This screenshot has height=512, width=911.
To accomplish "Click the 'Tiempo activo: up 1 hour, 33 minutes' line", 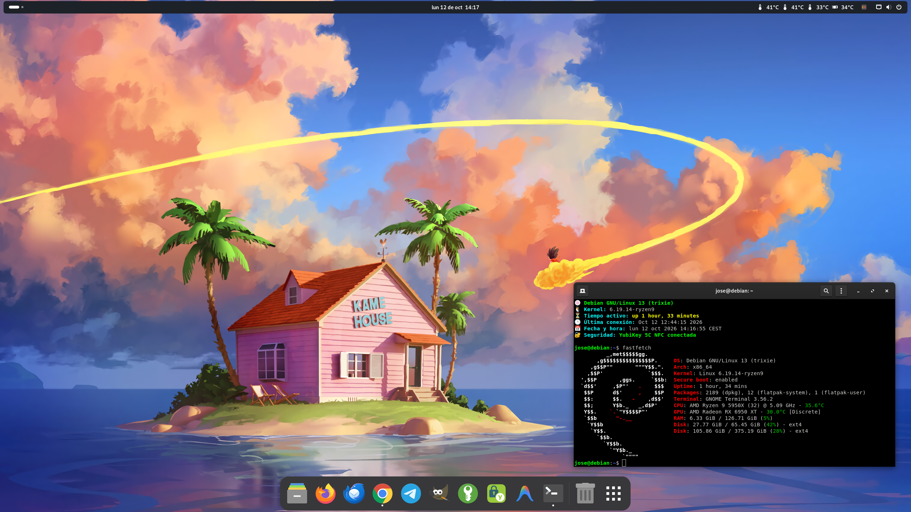I will pos(637,316).
